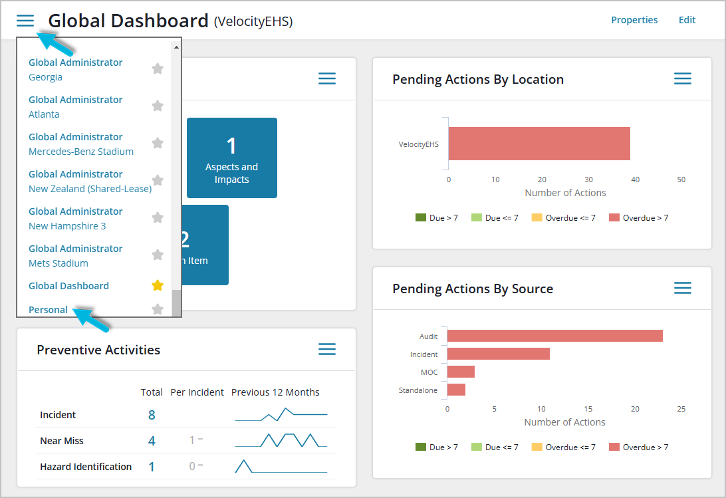Click the 'Overdue > 7' legend swatch in Location chart
Image resolution: width=726 pixels, height=498 pixels.
614,218
